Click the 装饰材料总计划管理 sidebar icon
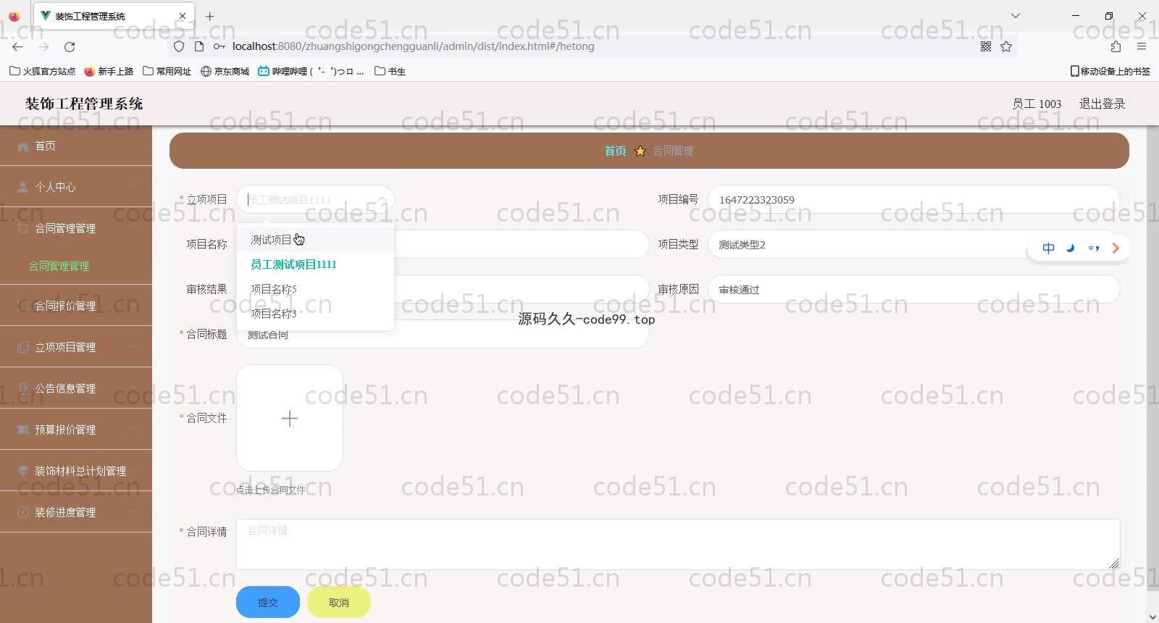The image size is (1159, 623). (x=22, y=471)
